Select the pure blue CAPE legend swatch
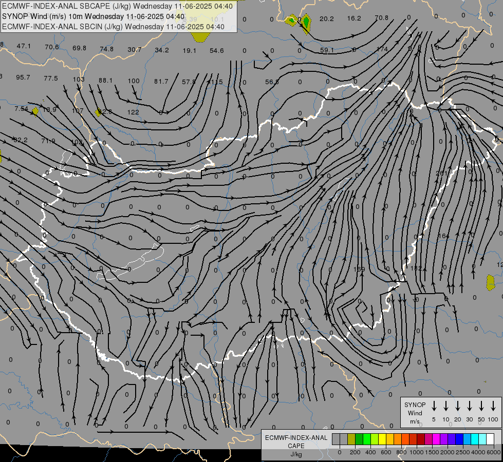The width and height of the screenshot is (503, 462). pyautogui.click(x=459, y=439)
